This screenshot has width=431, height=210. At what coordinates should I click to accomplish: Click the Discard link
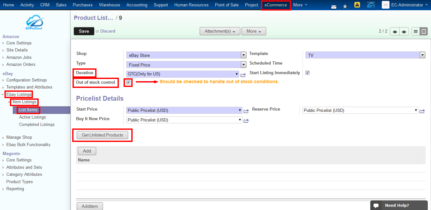click(108, 31)
